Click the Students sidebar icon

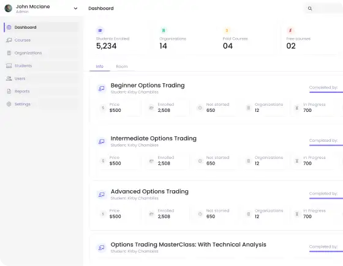click(9, 66)
